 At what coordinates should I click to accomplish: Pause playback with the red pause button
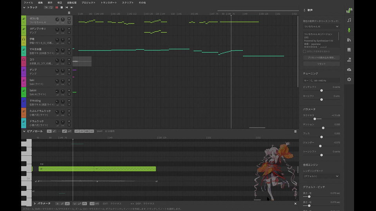(x=57, y=7)
